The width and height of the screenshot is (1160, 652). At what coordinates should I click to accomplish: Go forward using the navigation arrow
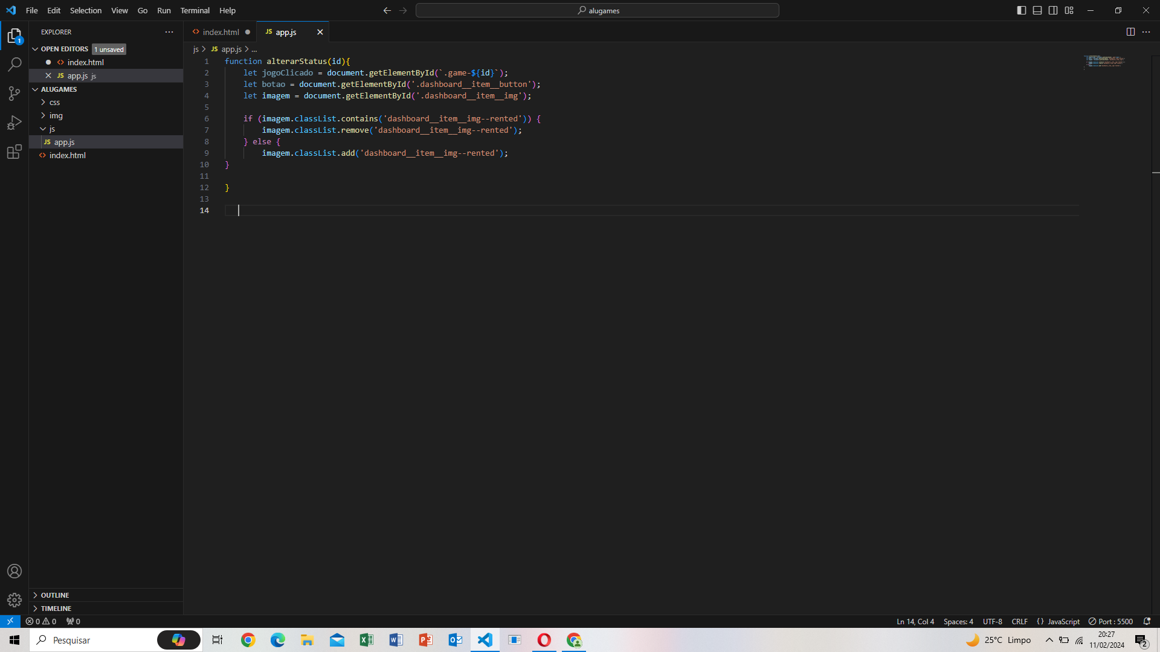pyautogui.click(x=403, y=10)
